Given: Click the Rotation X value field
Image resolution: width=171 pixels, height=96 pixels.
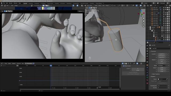Looking at the screenshot, I should 162,60.
